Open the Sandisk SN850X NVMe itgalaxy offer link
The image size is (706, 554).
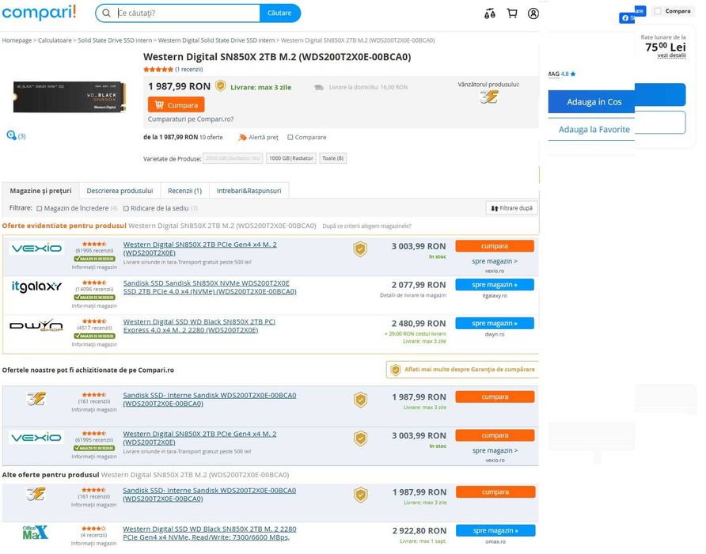[x=210, y=287]
